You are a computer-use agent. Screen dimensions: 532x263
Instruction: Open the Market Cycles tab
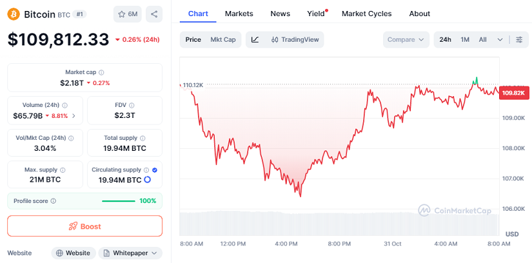(x=366, y=14)
